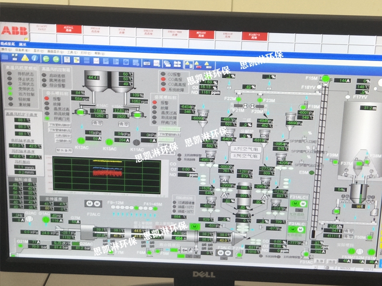Select the K14AC feeder scale symbol

(x=81, y=112)
